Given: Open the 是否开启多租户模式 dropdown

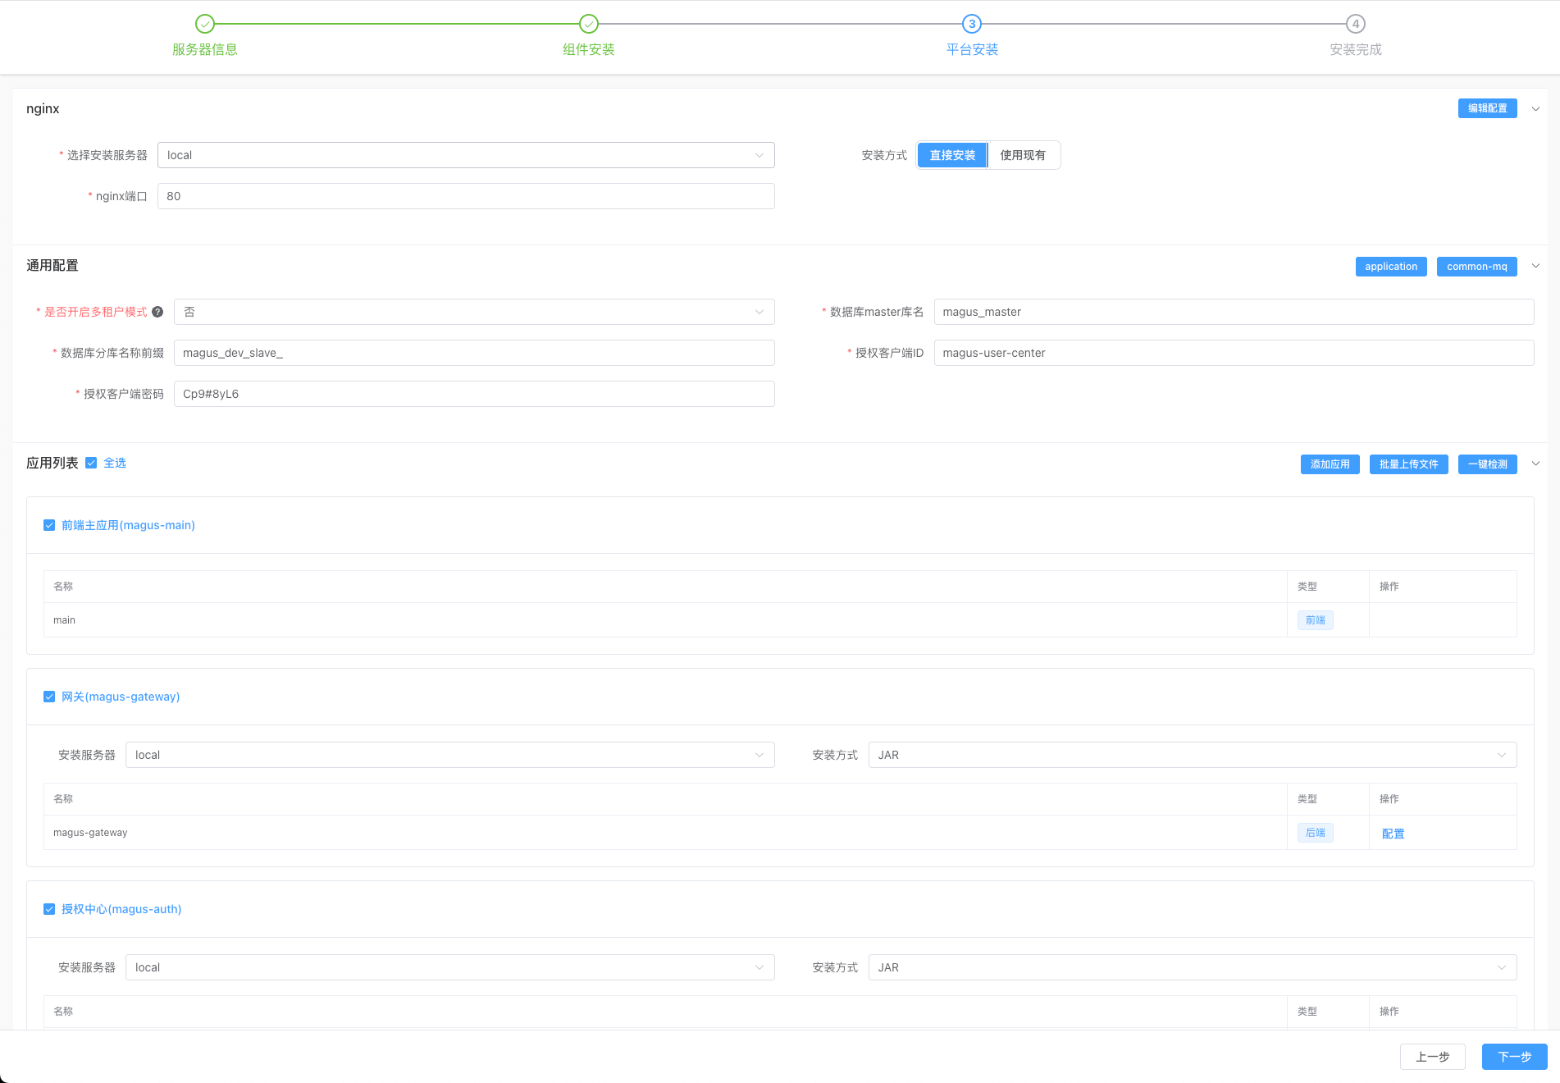Looking at the screenshot, I should click(x=473, y=312).
